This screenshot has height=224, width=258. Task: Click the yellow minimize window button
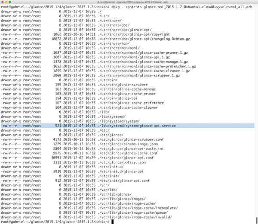coord(6,2)
